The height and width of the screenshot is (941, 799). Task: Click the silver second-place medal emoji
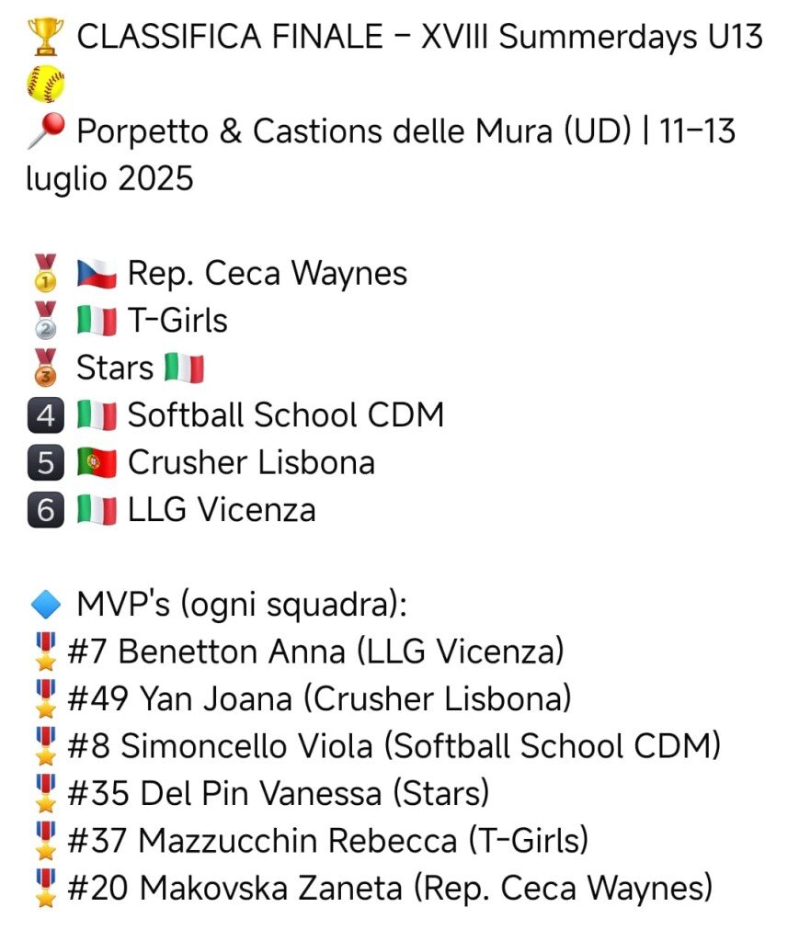(45, 320)
